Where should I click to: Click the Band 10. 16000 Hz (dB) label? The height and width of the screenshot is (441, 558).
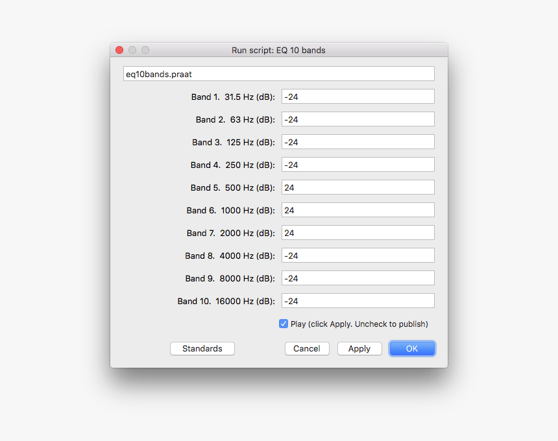(226, 301)
